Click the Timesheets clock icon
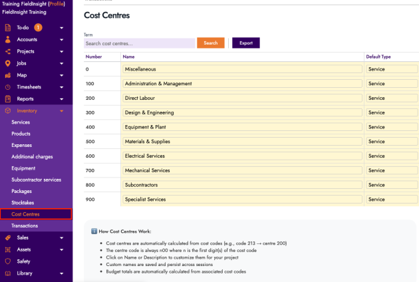 click(x=8, y=87)
